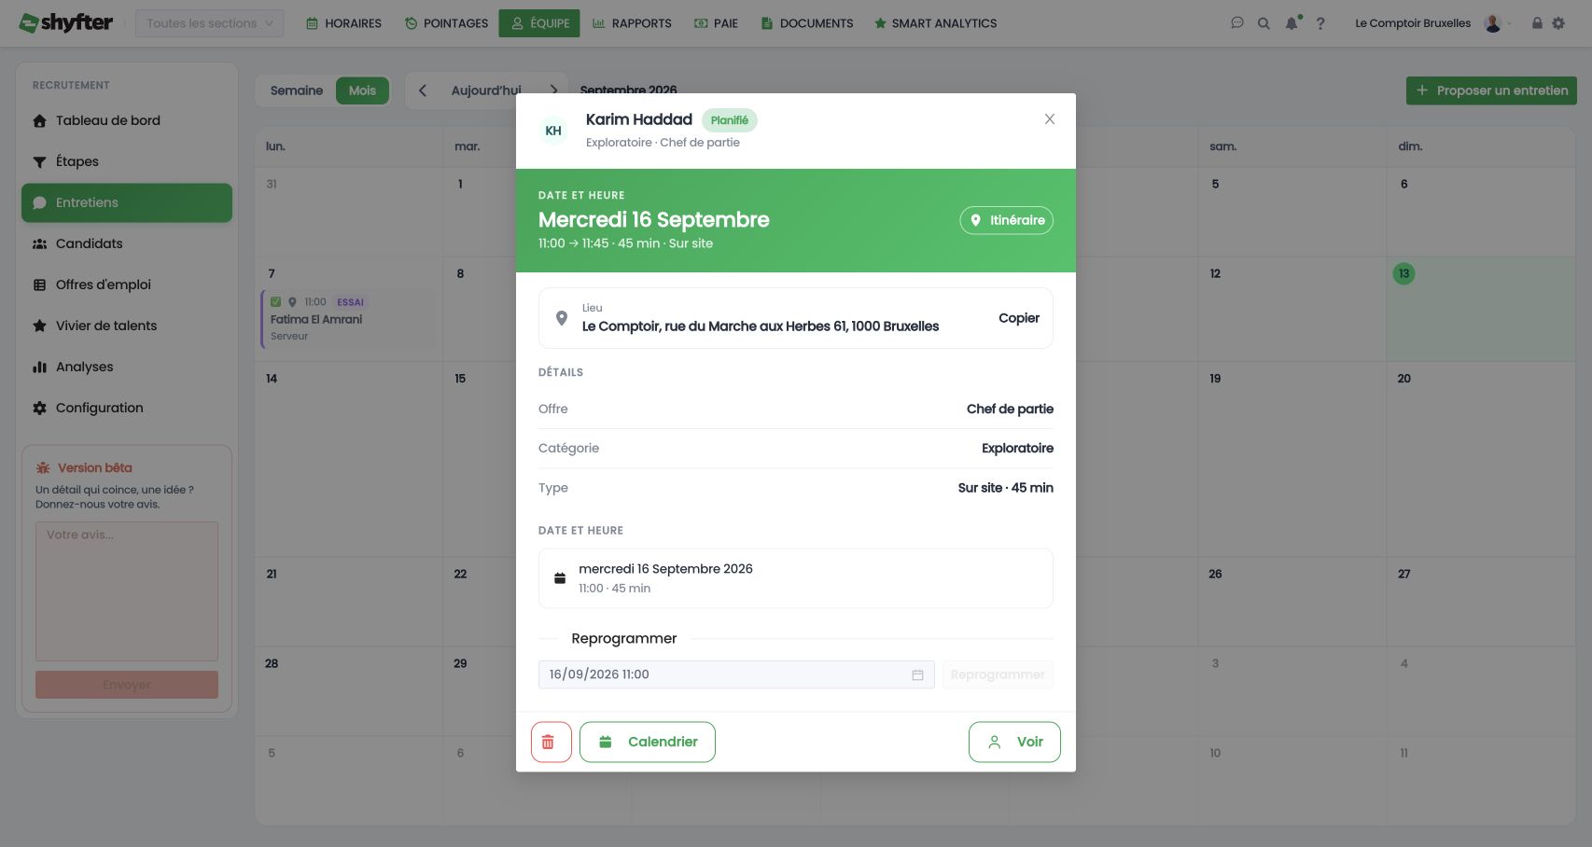The height and width of the screenshot is (847, 1592).
Task: Click the Itinéraire button
Action: point(1006,220)
